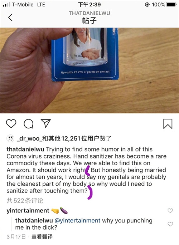Save the post with the bookmark icon
179x245 pixels.
168,124
